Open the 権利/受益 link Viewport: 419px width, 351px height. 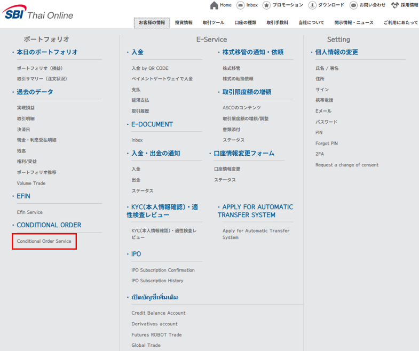click(27, 162)
